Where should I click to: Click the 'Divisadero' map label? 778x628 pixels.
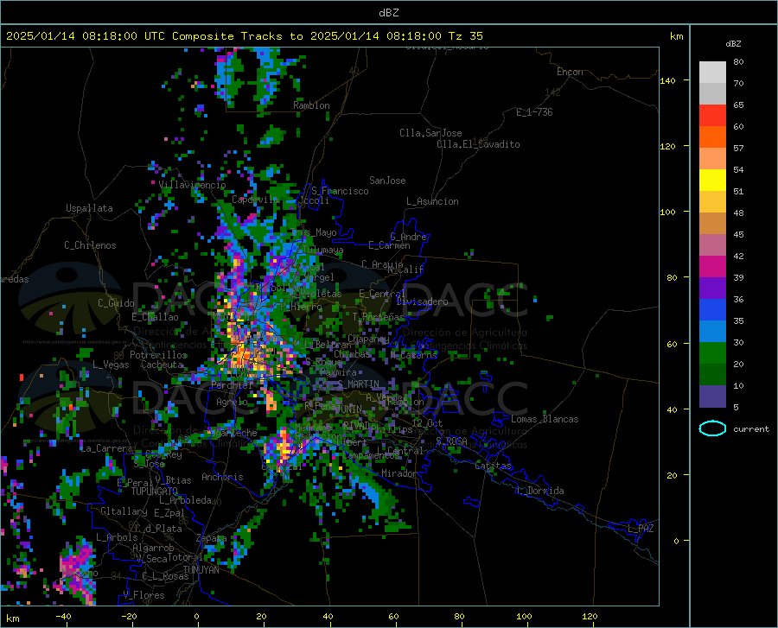(x=422, y=301)
